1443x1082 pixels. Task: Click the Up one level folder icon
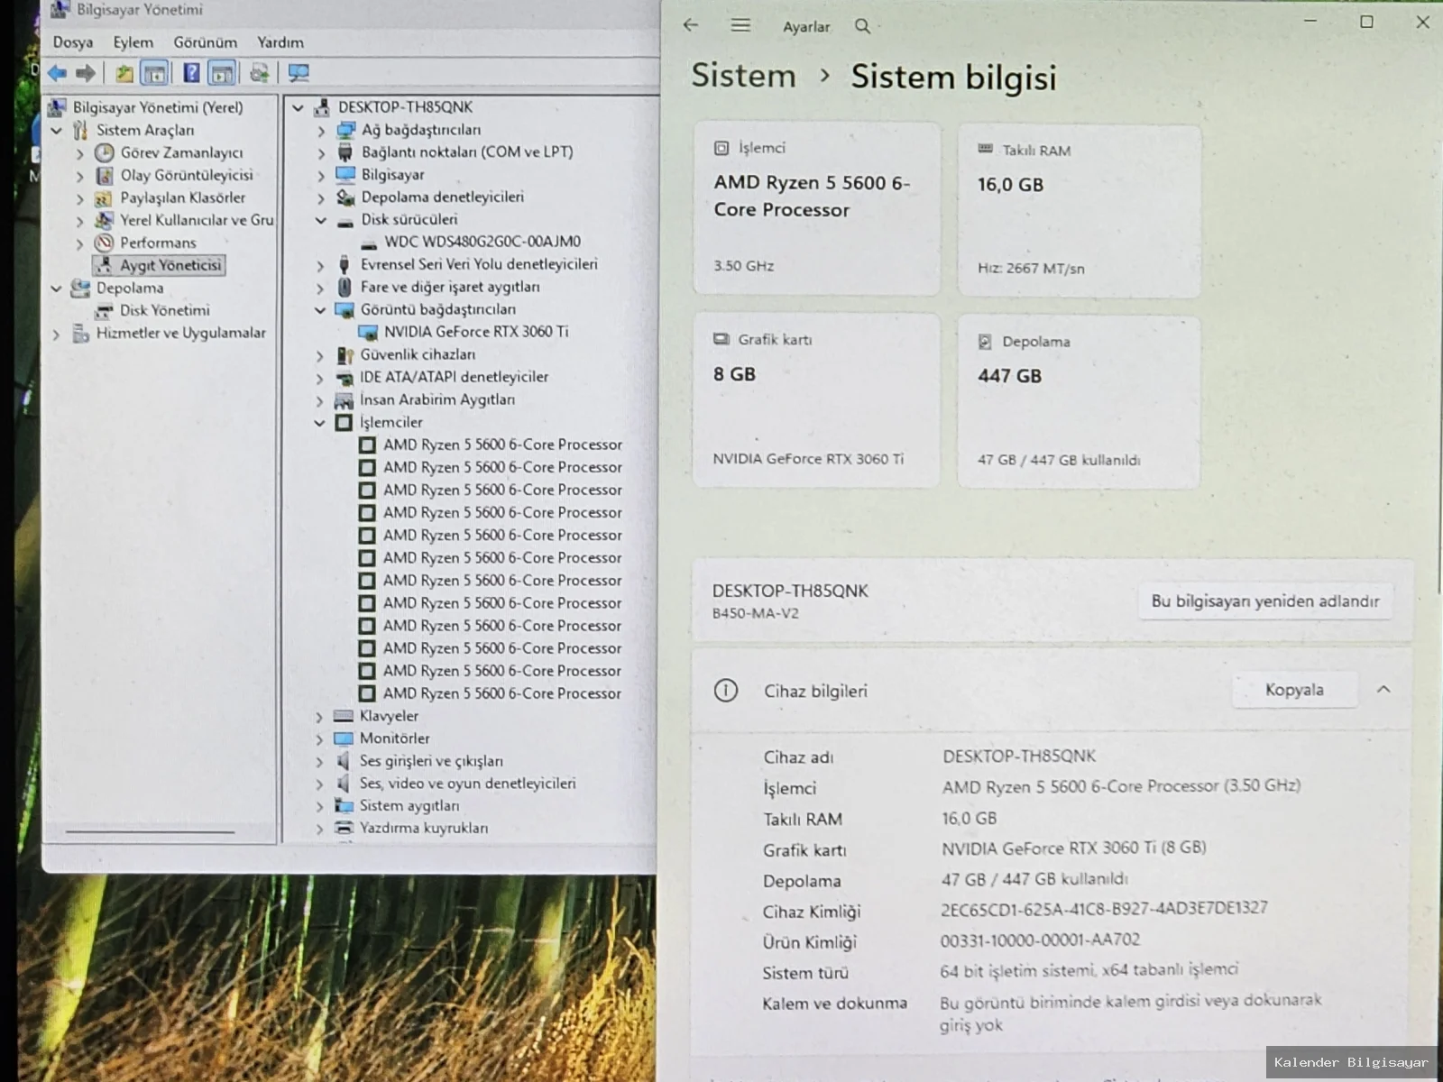[124, 73]
